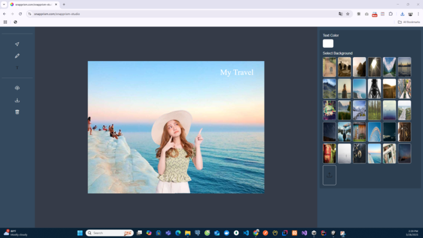Open Chrome downloads icon

click(402, 14)
